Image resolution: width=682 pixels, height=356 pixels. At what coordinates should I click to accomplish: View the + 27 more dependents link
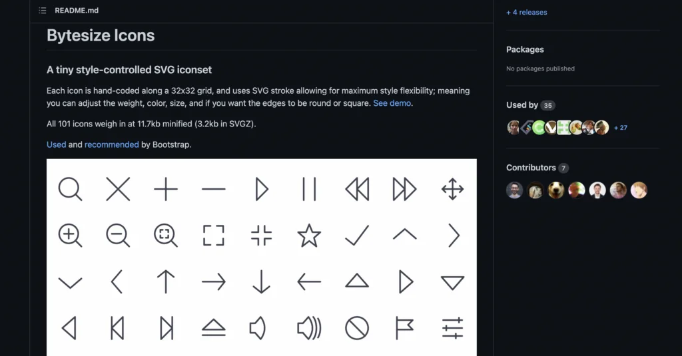coord(621,127)
